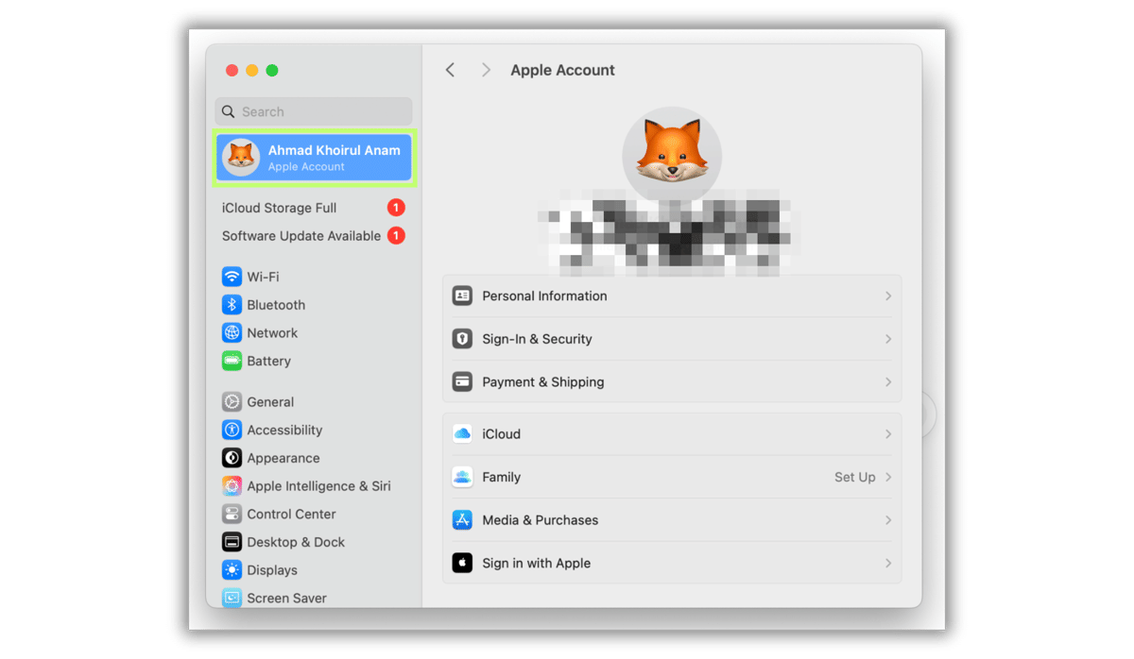The height and width of the screenshot is (659, 1134).
Task: Click the Software Update red badge
Action: [x=396, y=236]
